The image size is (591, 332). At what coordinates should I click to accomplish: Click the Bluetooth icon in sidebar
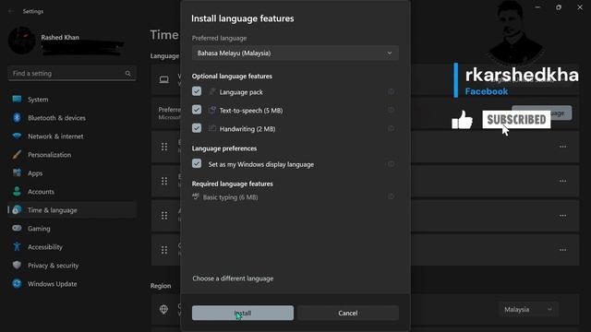17,117
